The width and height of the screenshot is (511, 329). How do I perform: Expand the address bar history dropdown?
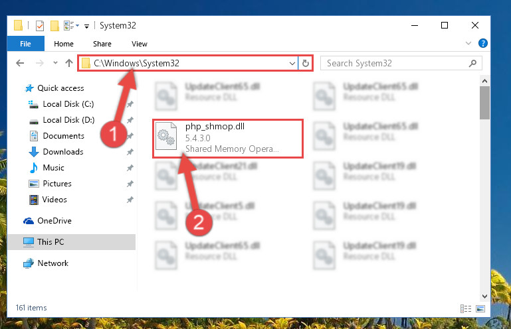[292, 64]
